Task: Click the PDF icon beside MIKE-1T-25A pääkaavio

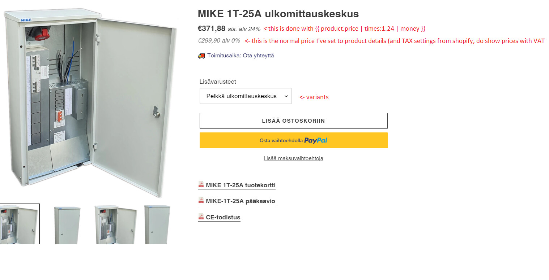Action: coord(201,200)
